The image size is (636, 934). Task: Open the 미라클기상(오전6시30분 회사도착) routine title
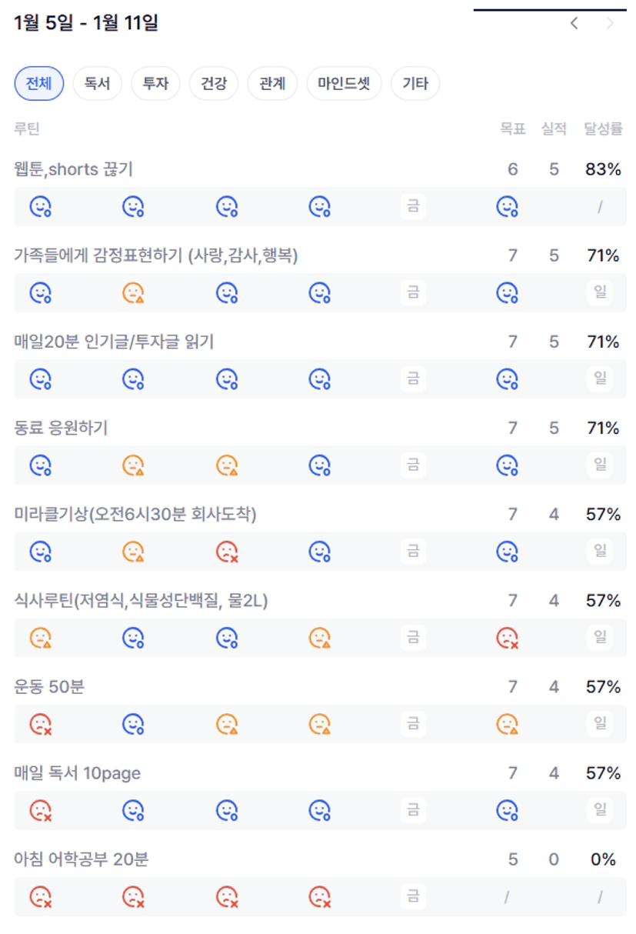[x=135, y=514]
